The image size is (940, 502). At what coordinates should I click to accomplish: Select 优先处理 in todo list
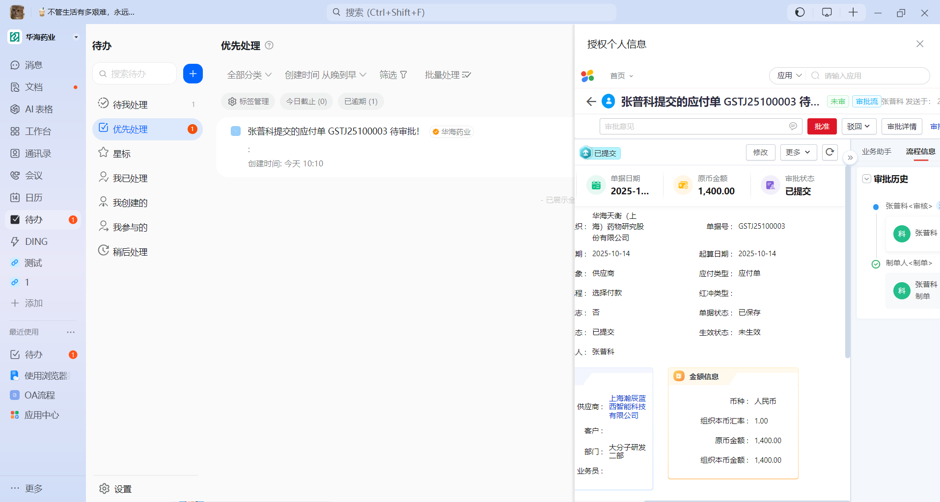(147, 129)
